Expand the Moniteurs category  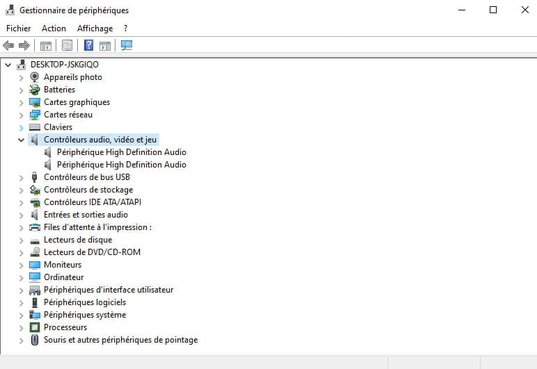coord(22,265)
